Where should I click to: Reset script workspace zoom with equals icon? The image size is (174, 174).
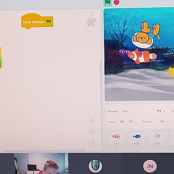coord(93,142)
